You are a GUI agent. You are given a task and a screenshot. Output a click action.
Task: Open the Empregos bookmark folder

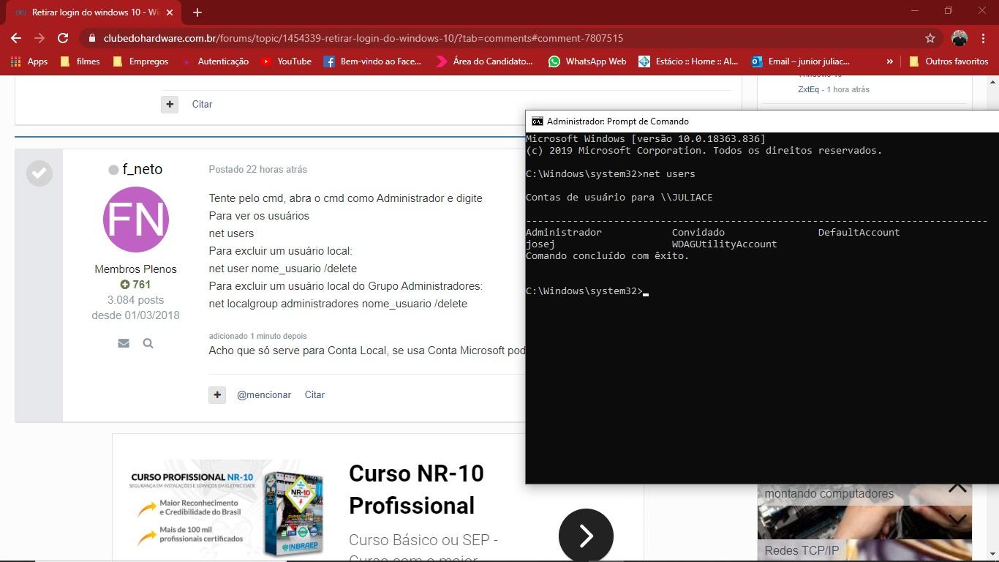click(140, 61)
